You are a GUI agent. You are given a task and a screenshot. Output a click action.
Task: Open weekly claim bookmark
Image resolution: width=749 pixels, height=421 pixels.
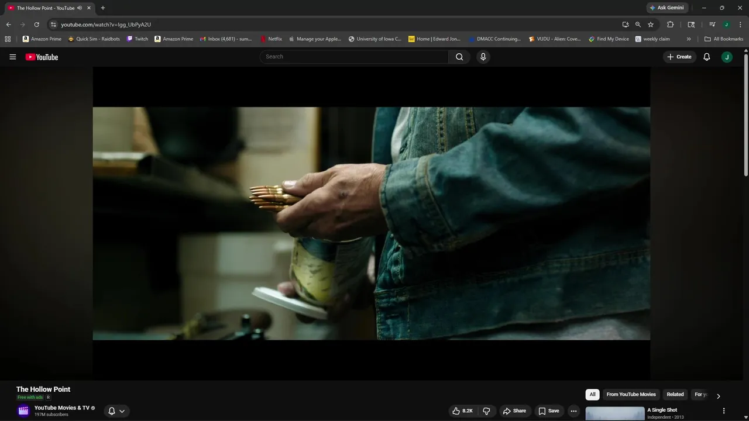[x=652, y=39]
